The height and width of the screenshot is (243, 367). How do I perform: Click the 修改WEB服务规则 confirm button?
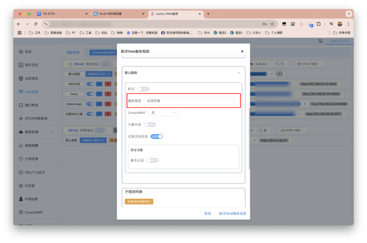[x=232, y=213]
